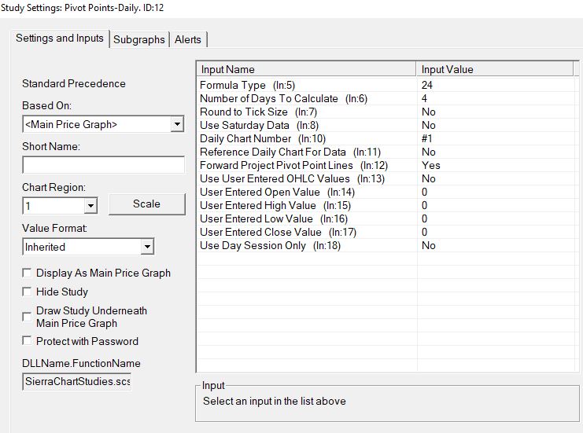The height and width of the screenshot is (433, 583).
Task: Click the Input Value column header
Action: [x=496, y=69]
